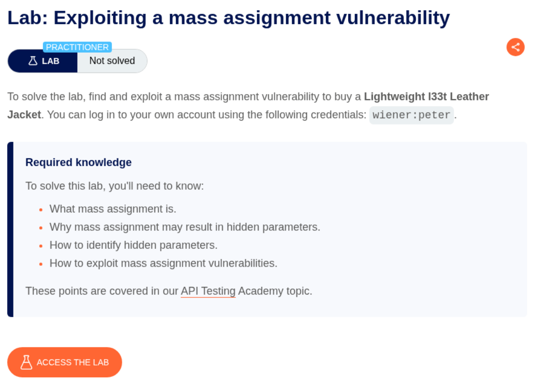544x384 pixels.
Task: Click the flask icon on the ACCESS THE LAB button
Action: pyautogui.click(x=26, y=362)
